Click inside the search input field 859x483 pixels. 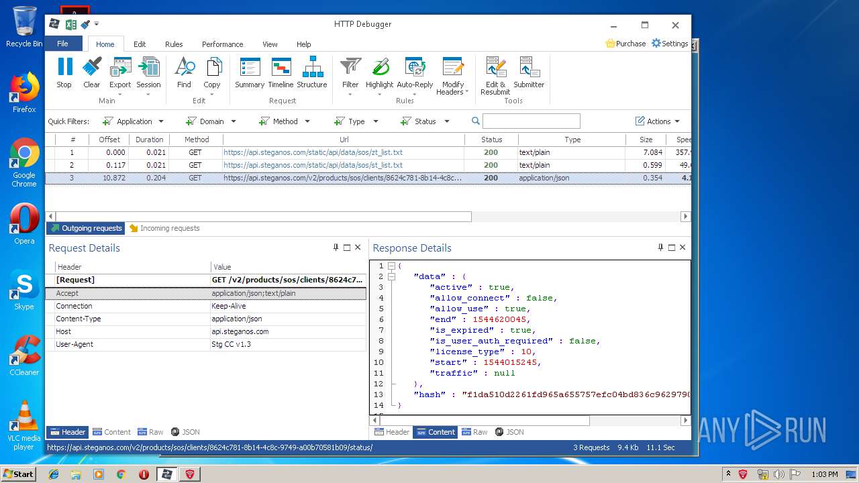click(531, 121)
